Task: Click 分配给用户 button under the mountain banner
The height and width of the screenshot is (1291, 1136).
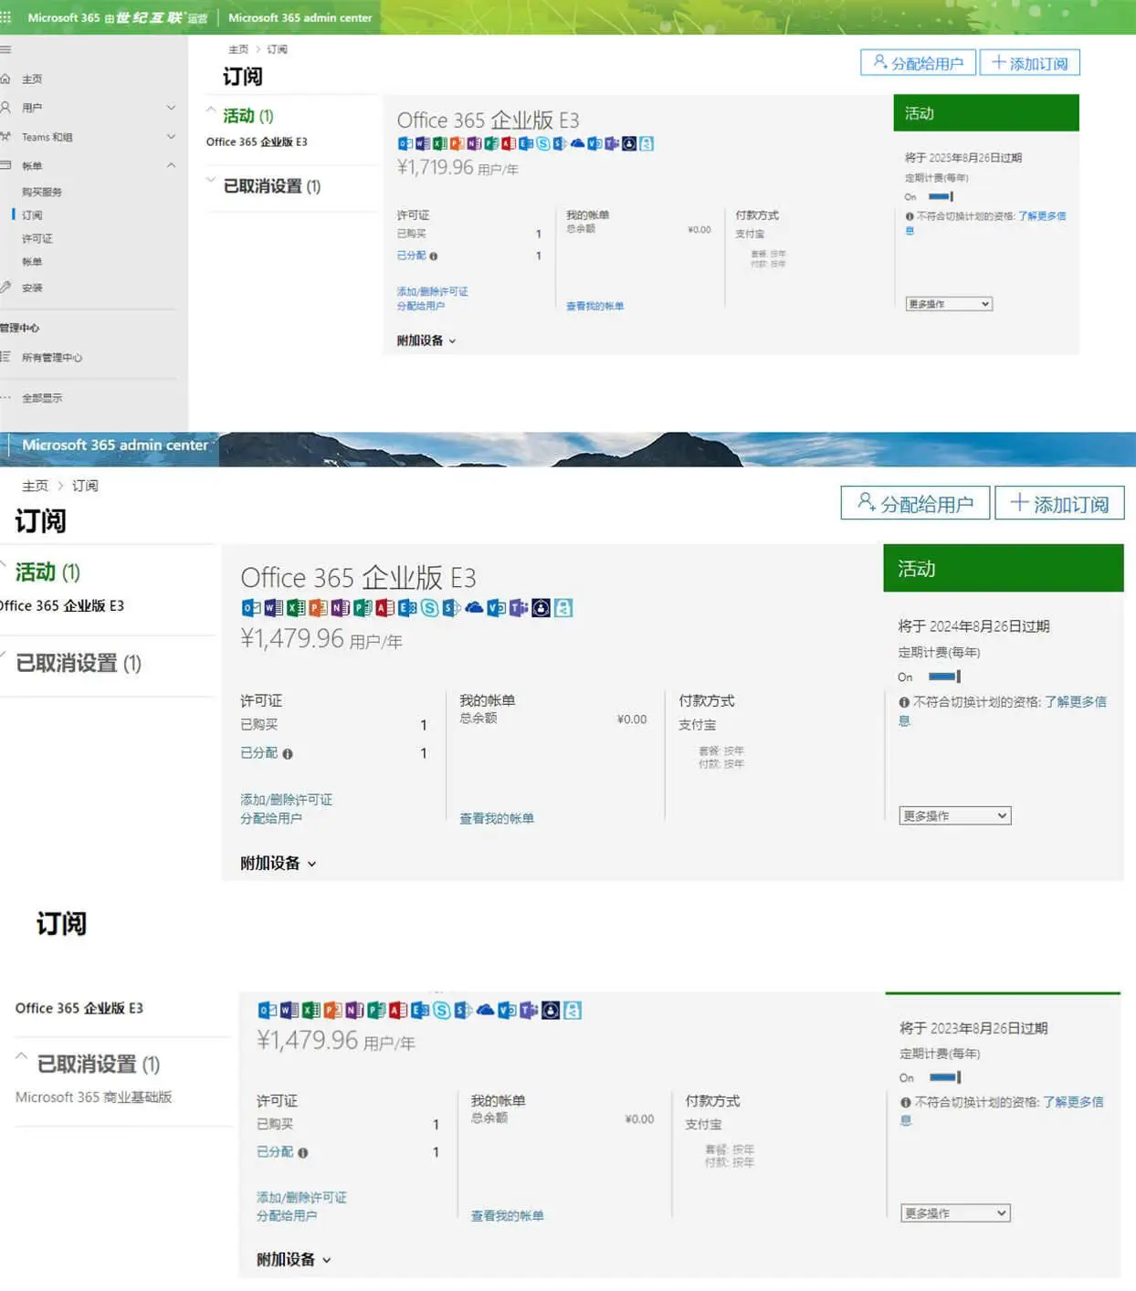Action: point(915,503)
